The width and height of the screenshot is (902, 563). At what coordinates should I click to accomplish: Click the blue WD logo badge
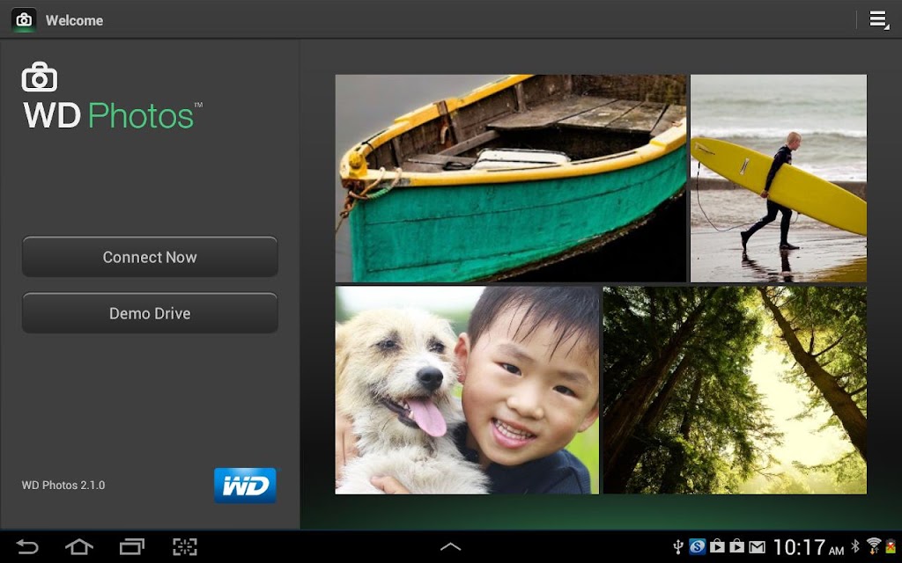tap(245, 486)
